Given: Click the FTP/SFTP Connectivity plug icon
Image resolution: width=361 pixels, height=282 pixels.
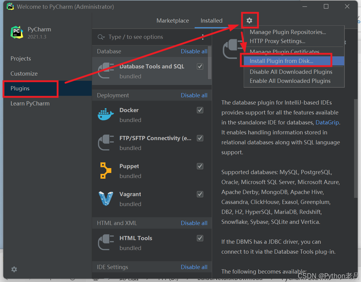Looking at the screenshot, I should point(106,143).
